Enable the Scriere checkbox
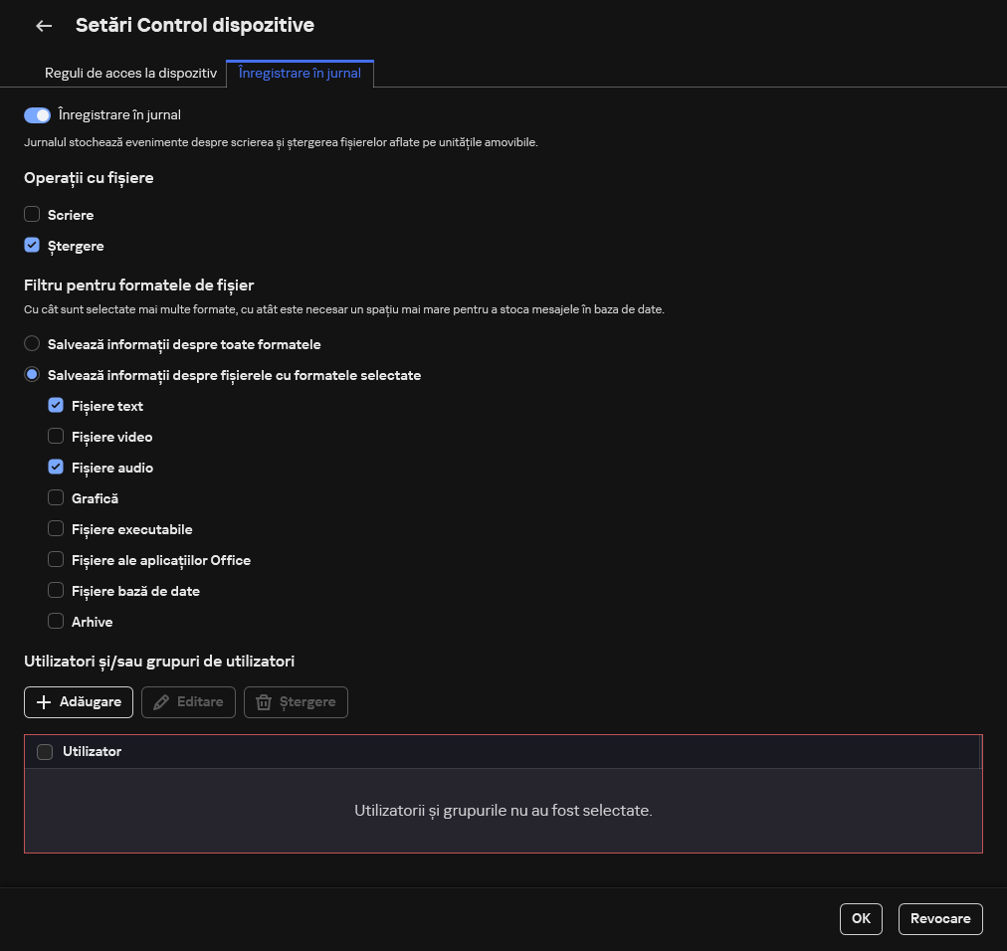1007x951 pixels. point(32,215)
